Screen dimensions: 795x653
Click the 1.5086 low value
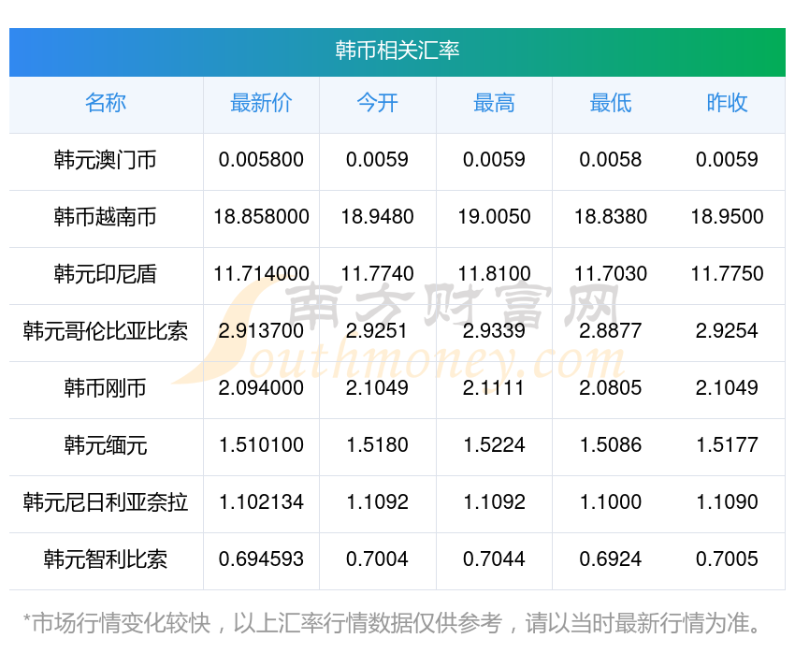[611, 445]
